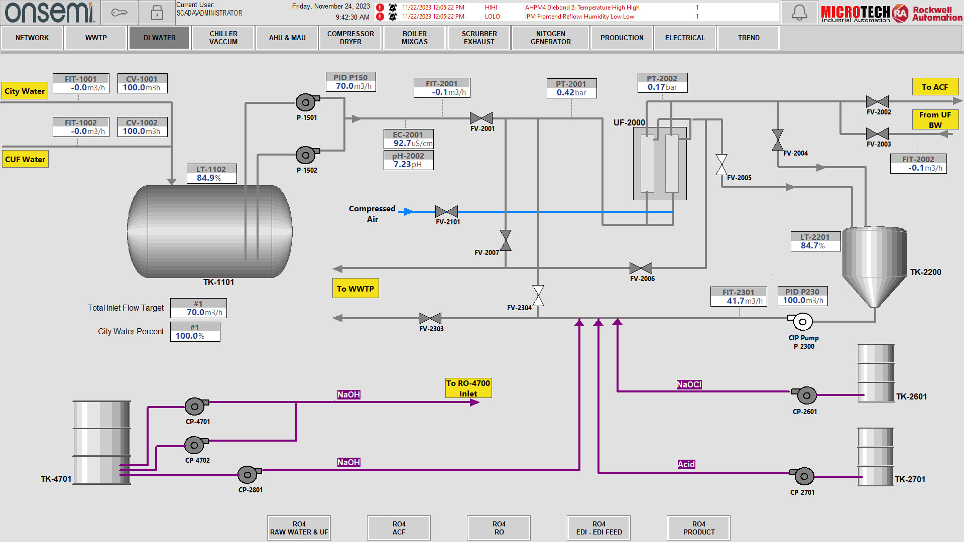This screenshot has height=542, width=964.
Task: Toggle backwash valve FV-2006
Action: pyautogui.click(x=641, y=268)
